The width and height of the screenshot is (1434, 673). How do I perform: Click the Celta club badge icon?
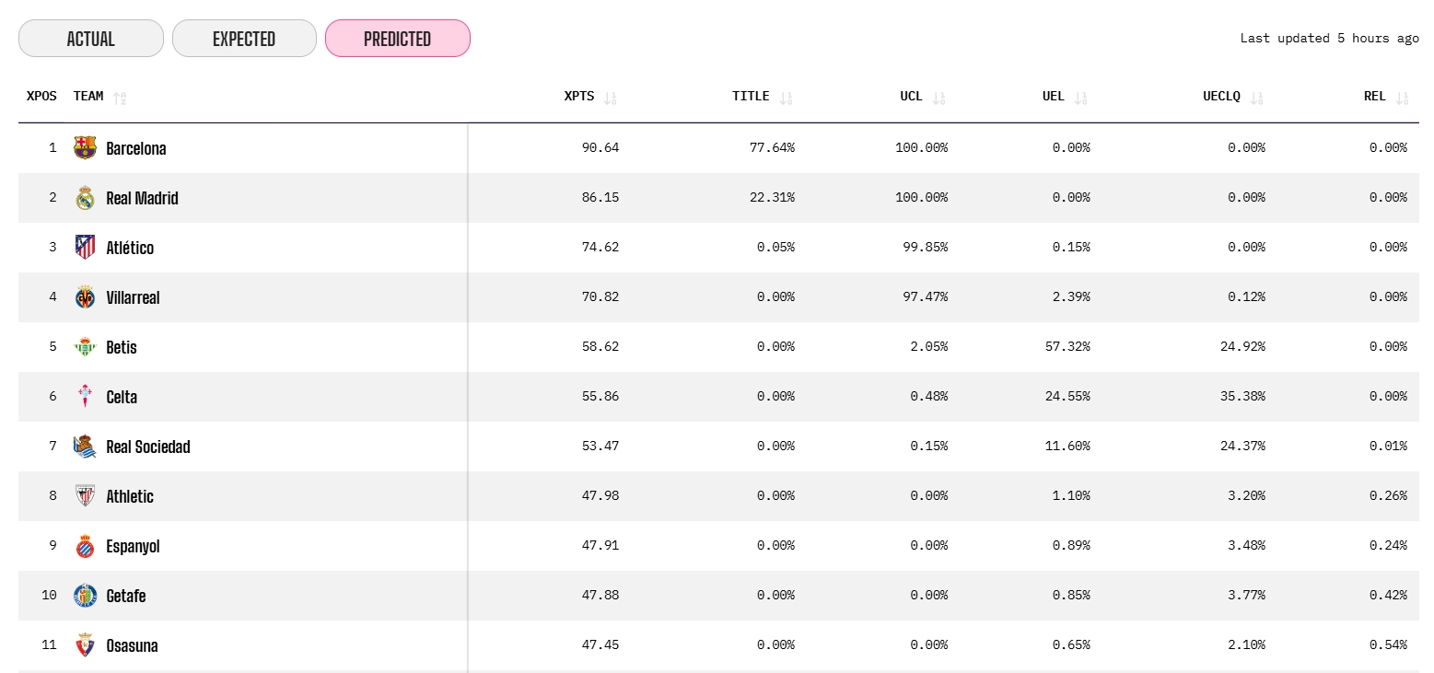pos(85,396)
